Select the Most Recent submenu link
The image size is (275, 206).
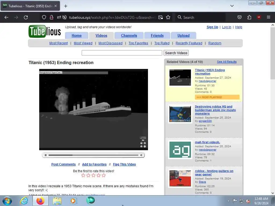[x=59, y=43]
